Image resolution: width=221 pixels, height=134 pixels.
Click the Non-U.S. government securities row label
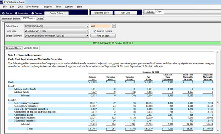tap(31, 109)
